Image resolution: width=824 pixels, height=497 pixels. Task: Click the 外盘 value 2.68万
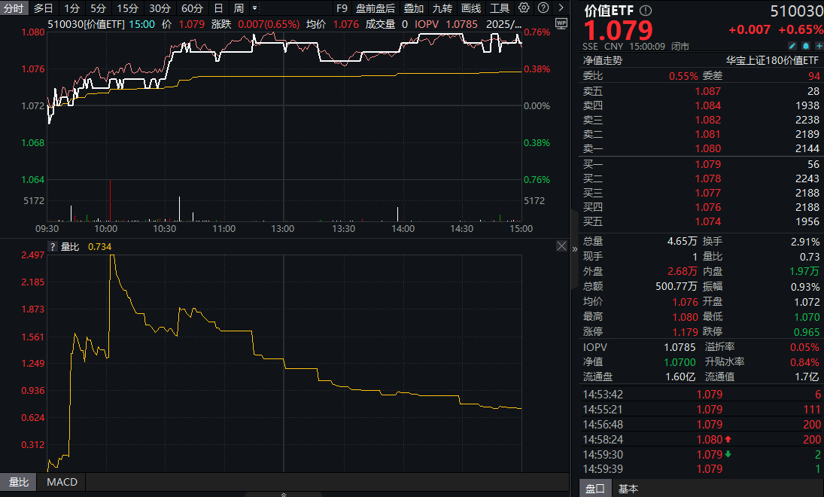[x=682, y=271]
